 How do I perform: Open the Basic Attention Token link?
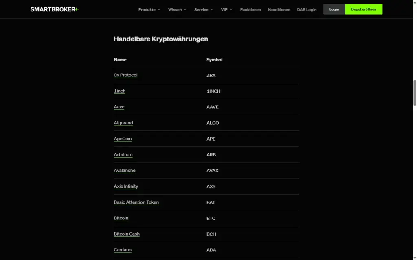point(136,202)
